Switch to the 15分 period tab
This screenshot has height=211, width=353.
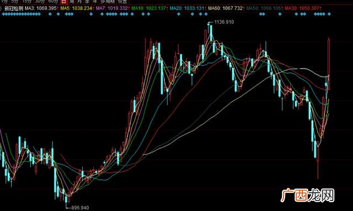point(27,1)
